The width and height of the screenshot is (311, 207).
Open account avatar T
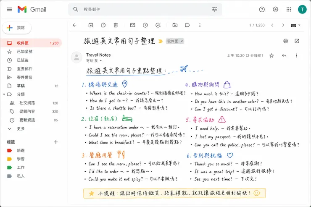302,9
